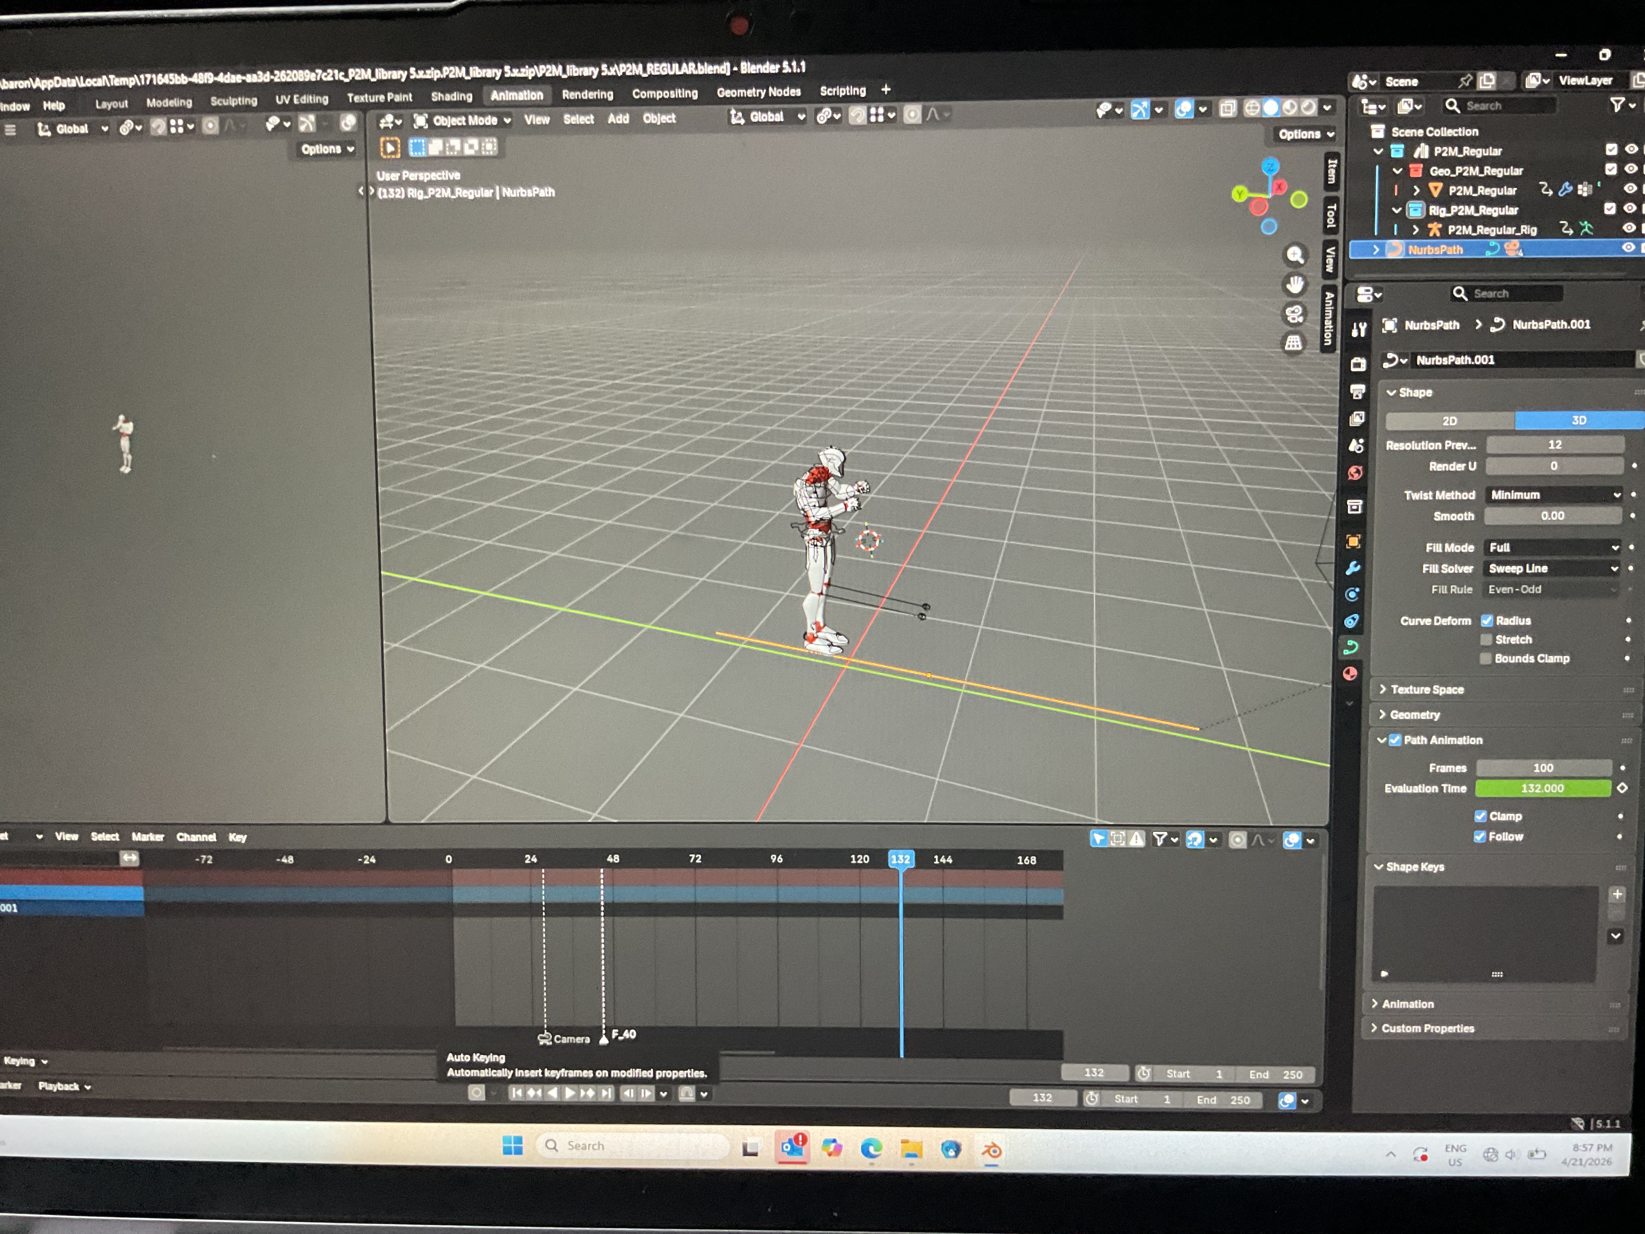Viewport: 1645px width, 1234px height.
Task: Enable the Stretch checkbox
Action: pyautogui.click(x=1486, y=640)
